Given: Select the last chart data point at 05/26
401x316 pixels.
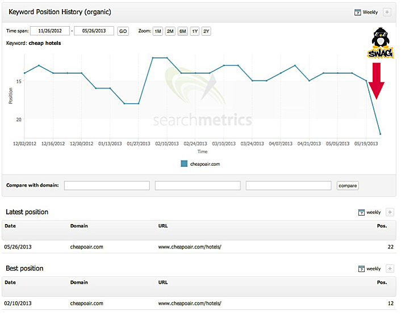Looking at the screenshot, I should (x=381, y=134).
